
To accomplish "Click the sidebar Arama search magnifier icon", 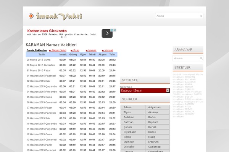I will (x=201, y=58).
